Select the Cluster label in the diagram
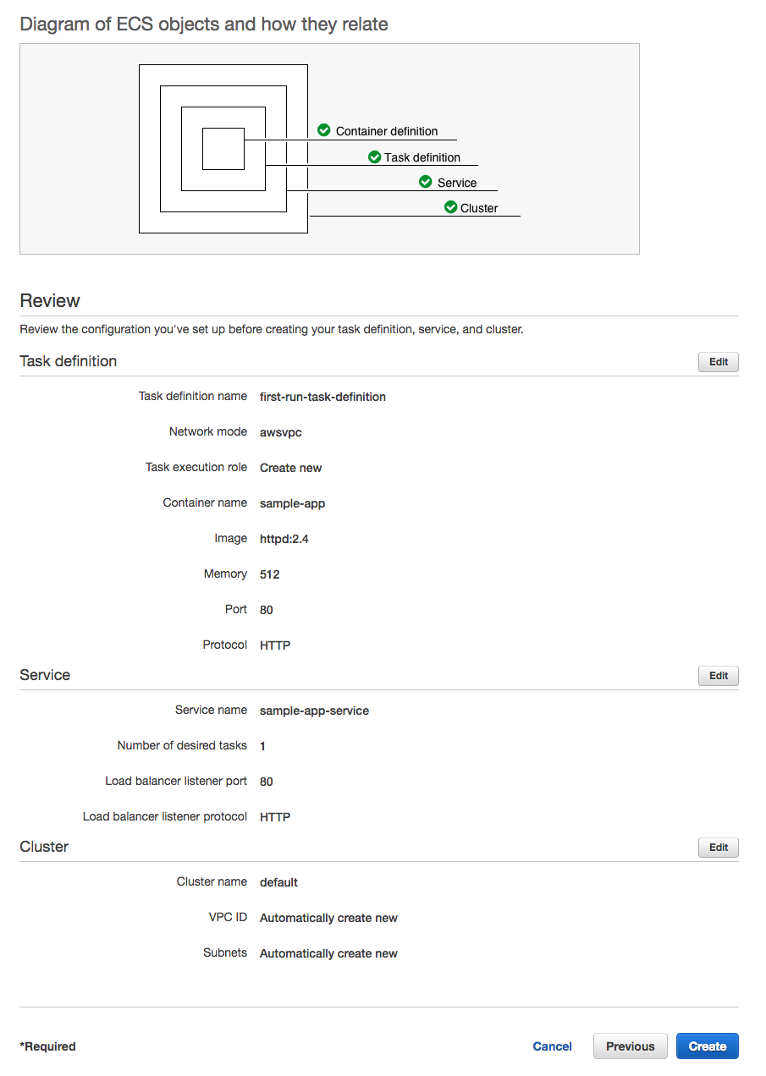The width and height of the screenshot is (766, 1076). [x=479, y=208]
